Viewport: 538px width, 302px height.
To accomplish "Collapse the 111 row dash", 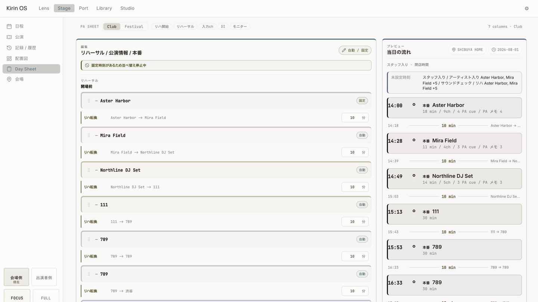I will [x=96, y=205].
